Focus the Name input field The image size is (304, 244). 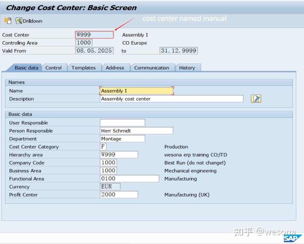pos(137,91)
